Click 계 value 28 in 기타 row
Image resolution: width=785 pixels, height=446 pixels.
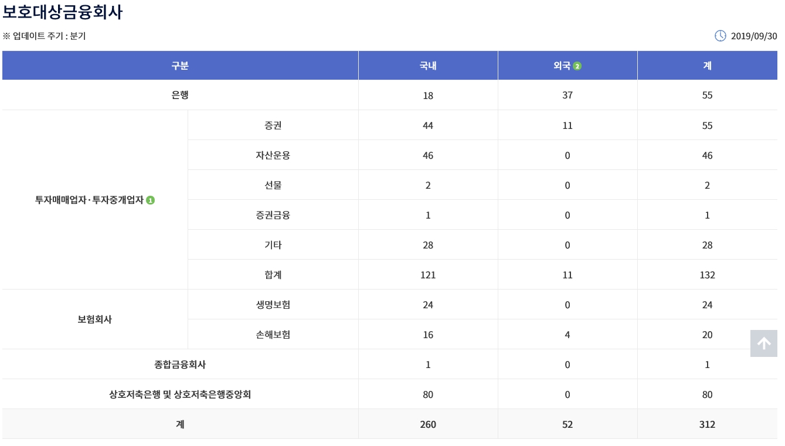[x=708, y=245]
